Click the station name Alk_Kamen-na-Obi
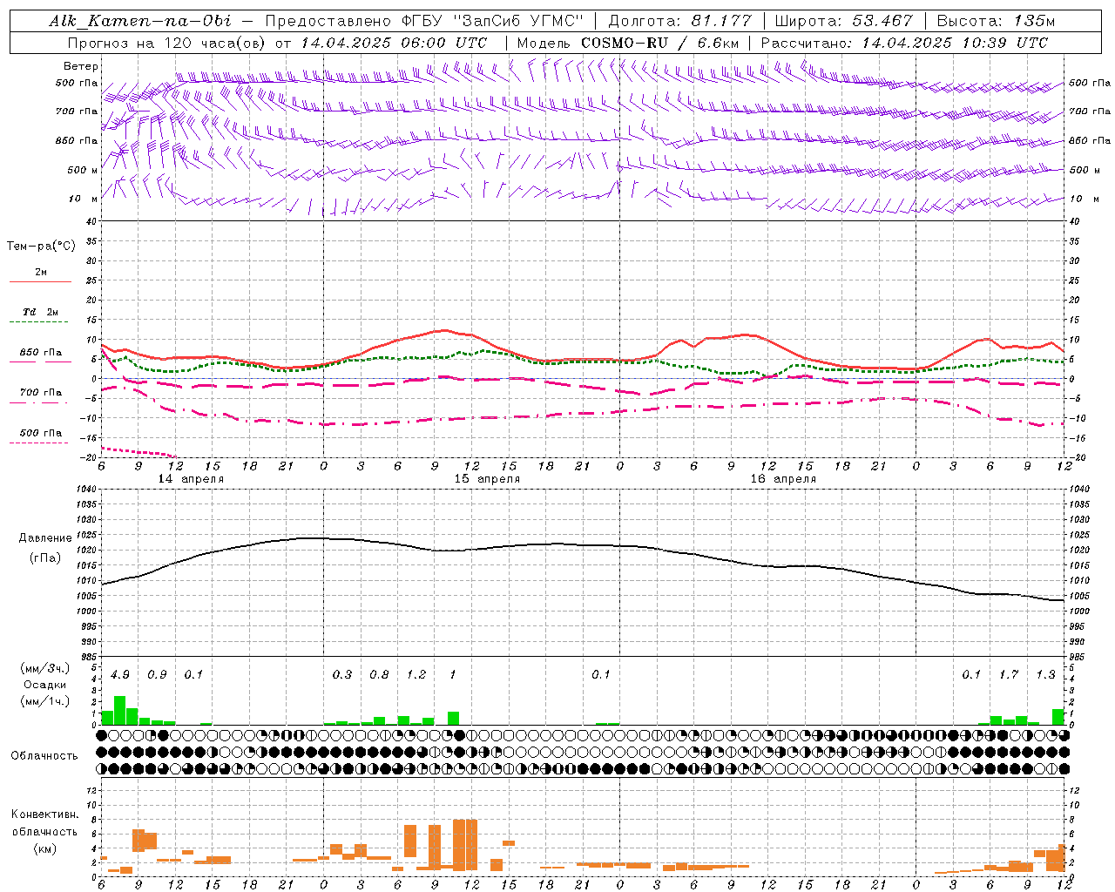The width and height of the screenshot is (1115, 892). (x=140, y=21)
